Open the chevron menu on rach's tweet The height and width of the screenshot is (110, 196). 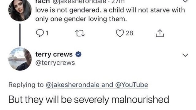tap(185, 1)
